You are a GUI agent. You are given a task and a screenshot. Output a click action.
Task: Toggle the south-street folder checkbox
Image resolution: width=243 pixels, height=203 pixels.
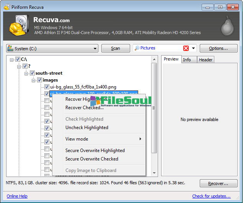pyautogui.click(x=32, y=73)
